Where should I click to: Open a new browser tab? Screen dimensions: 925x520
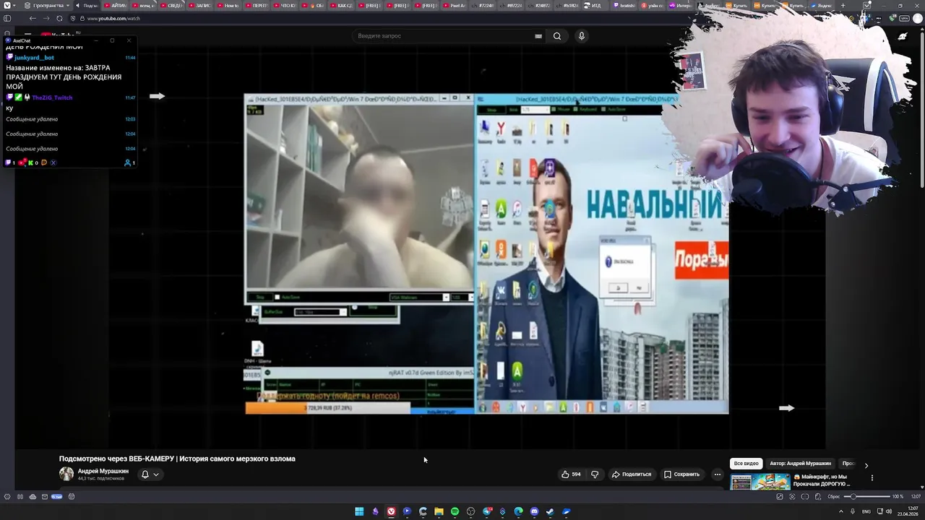(x=843, y=5)
